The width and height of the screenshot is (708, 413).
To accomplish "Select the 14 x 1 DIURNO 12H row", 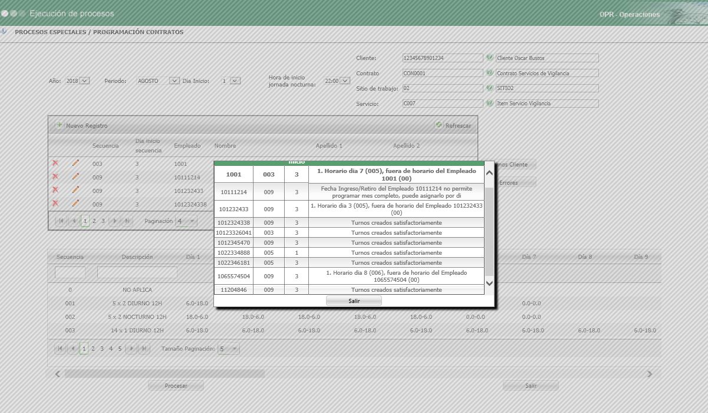I will coord(354,331).
